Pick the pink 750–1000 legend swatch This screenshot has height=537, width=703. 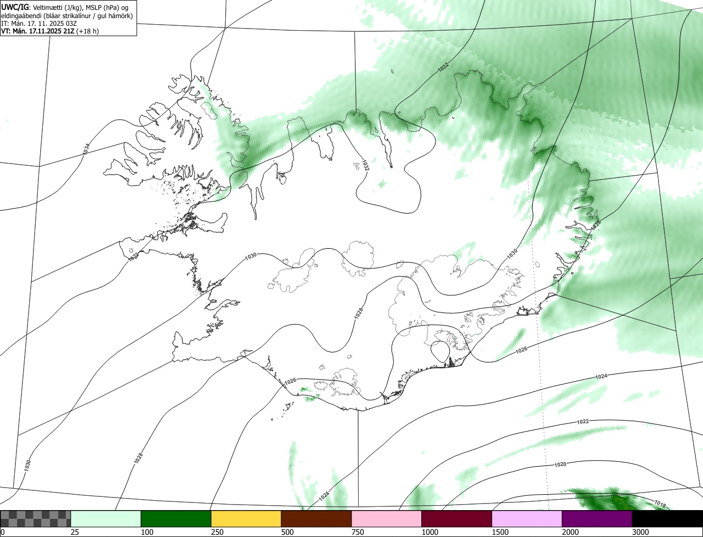(x=387, y=519)
